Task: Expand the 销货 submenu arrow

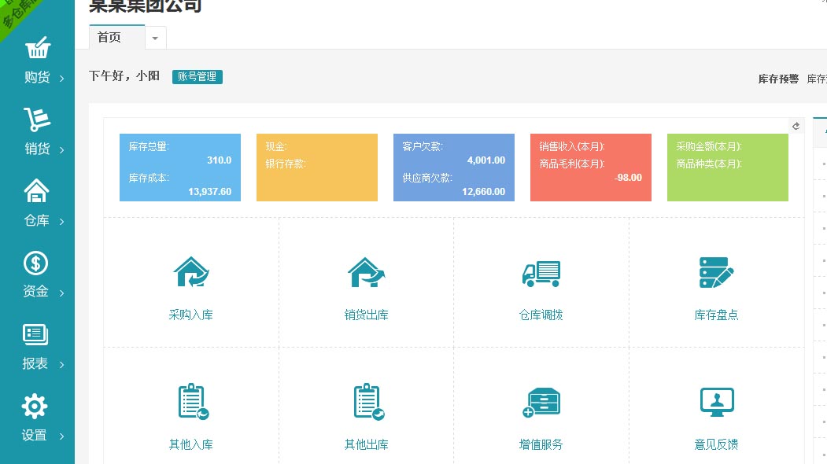Action: click(61, 149)
